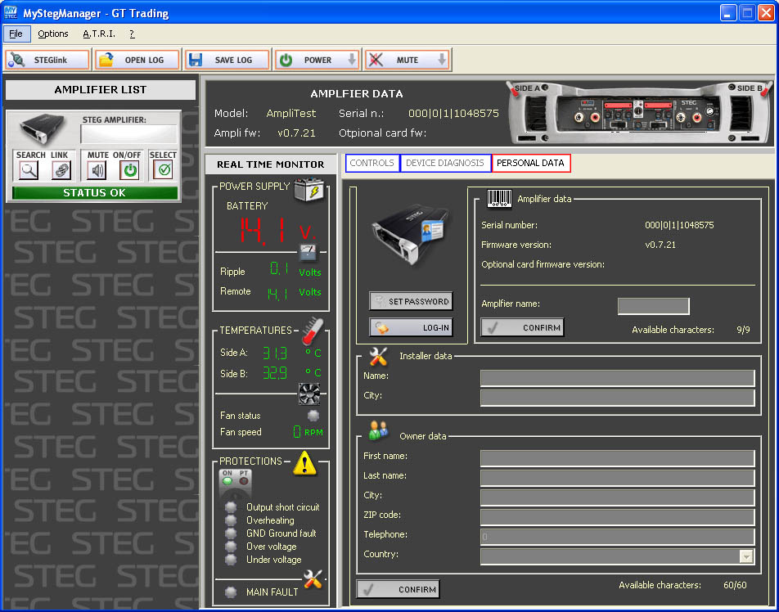779x612 pixels.
Task: Save the log with SAVE LOG
Action: [227, 60]
